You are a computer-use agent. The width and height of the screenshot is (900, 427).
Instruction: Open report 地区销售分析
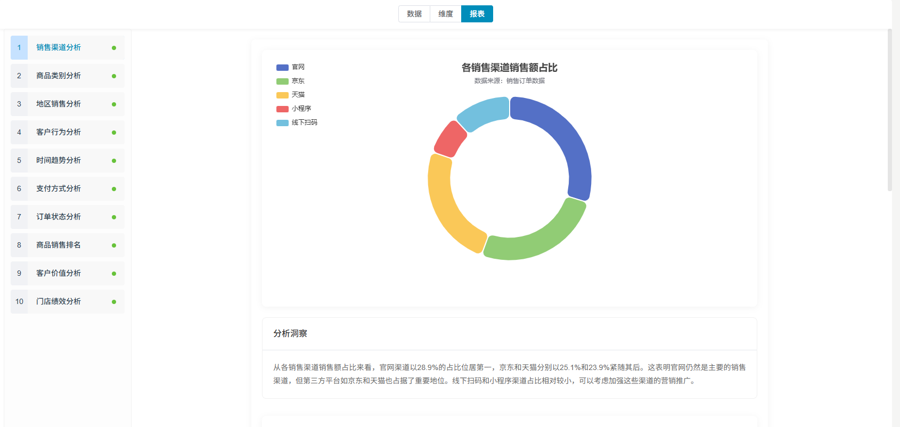coord(68,104)
